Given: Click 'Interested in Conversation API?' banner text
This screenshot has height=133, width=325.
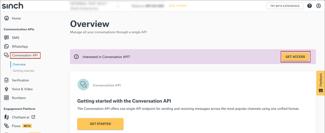Looking at the screenshot, I should 106,57.
